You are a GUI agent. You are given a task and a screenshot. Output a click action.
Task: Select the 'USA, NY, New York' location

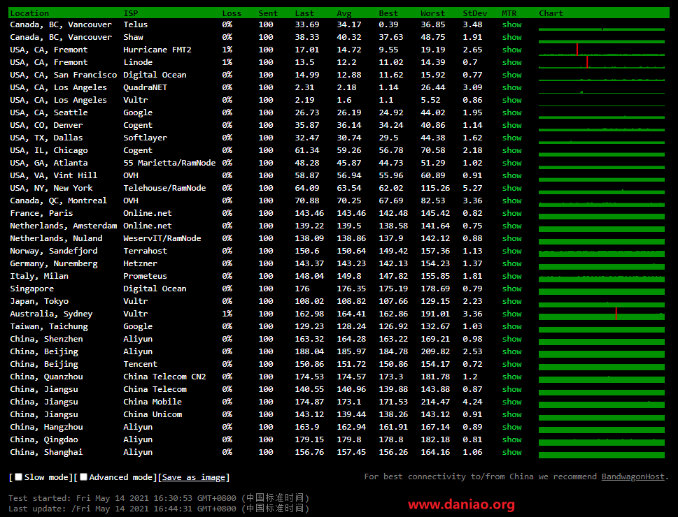pos(52,188)
